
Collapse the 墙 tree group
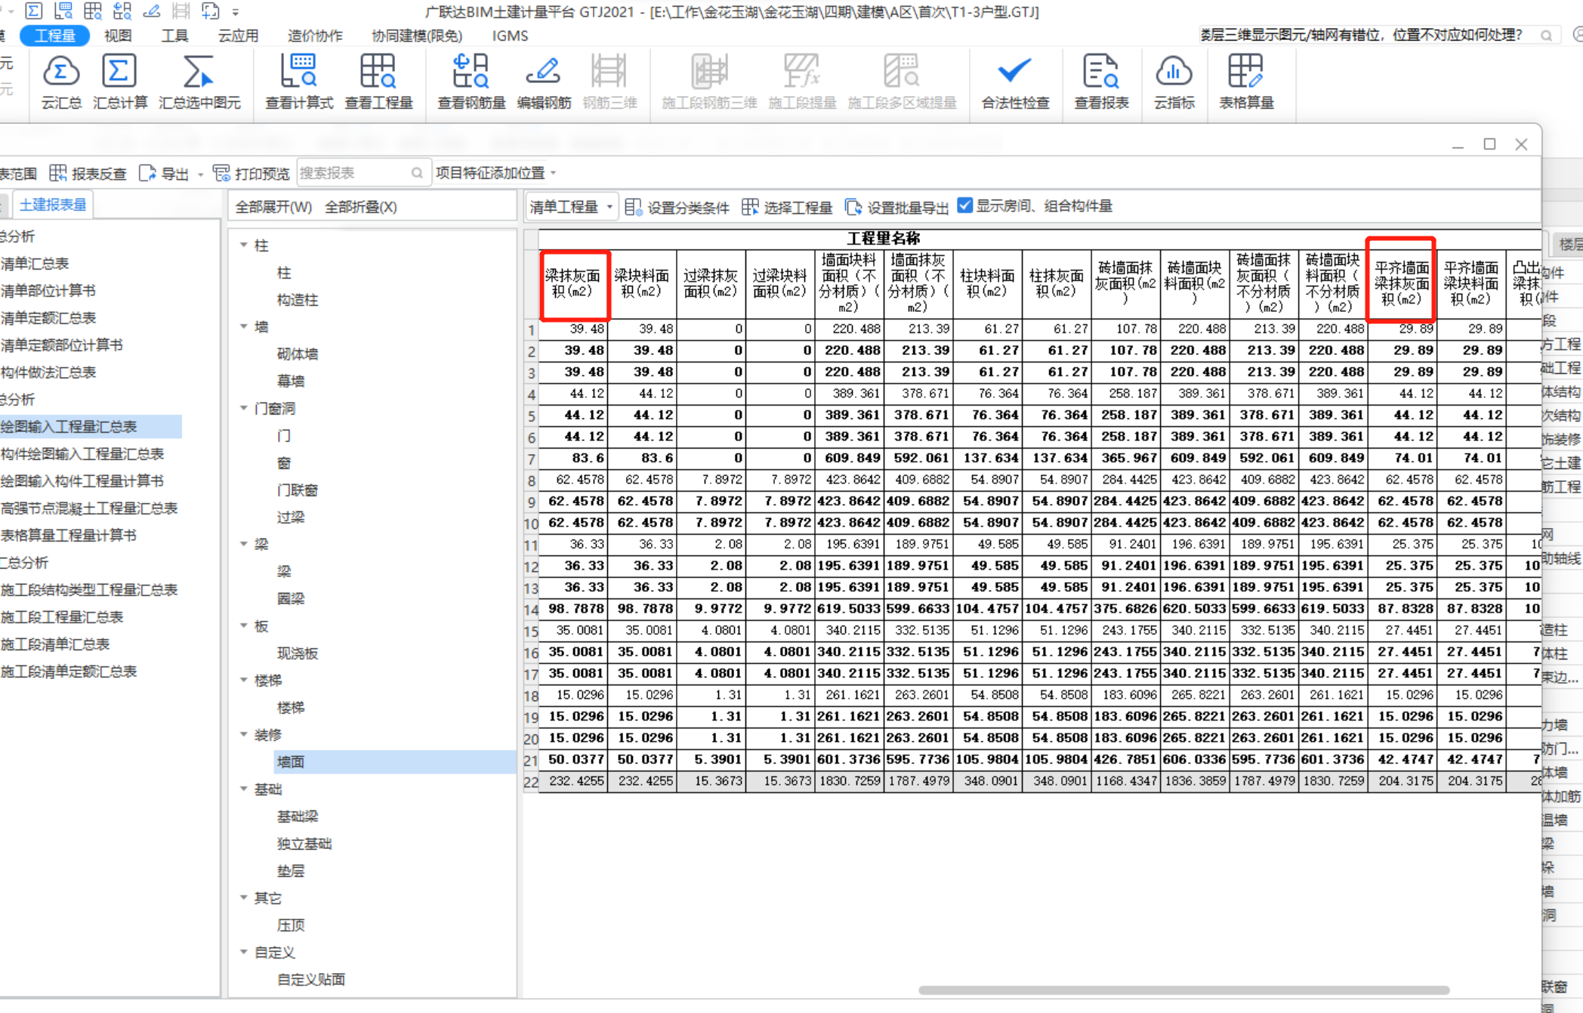click(x=243, y=326)
